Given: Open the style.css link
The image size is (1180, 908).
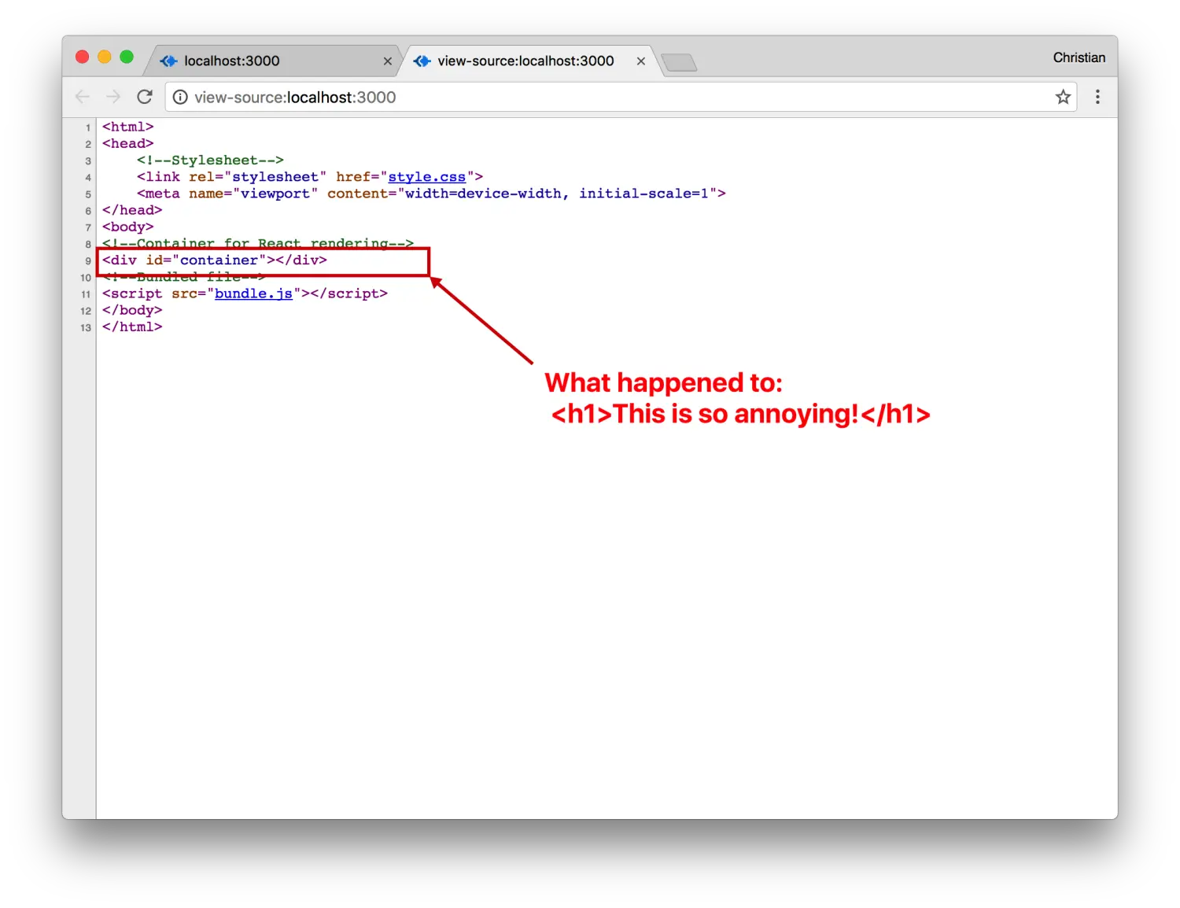Looking at the screenshot, I should click(x=427, y=177).
